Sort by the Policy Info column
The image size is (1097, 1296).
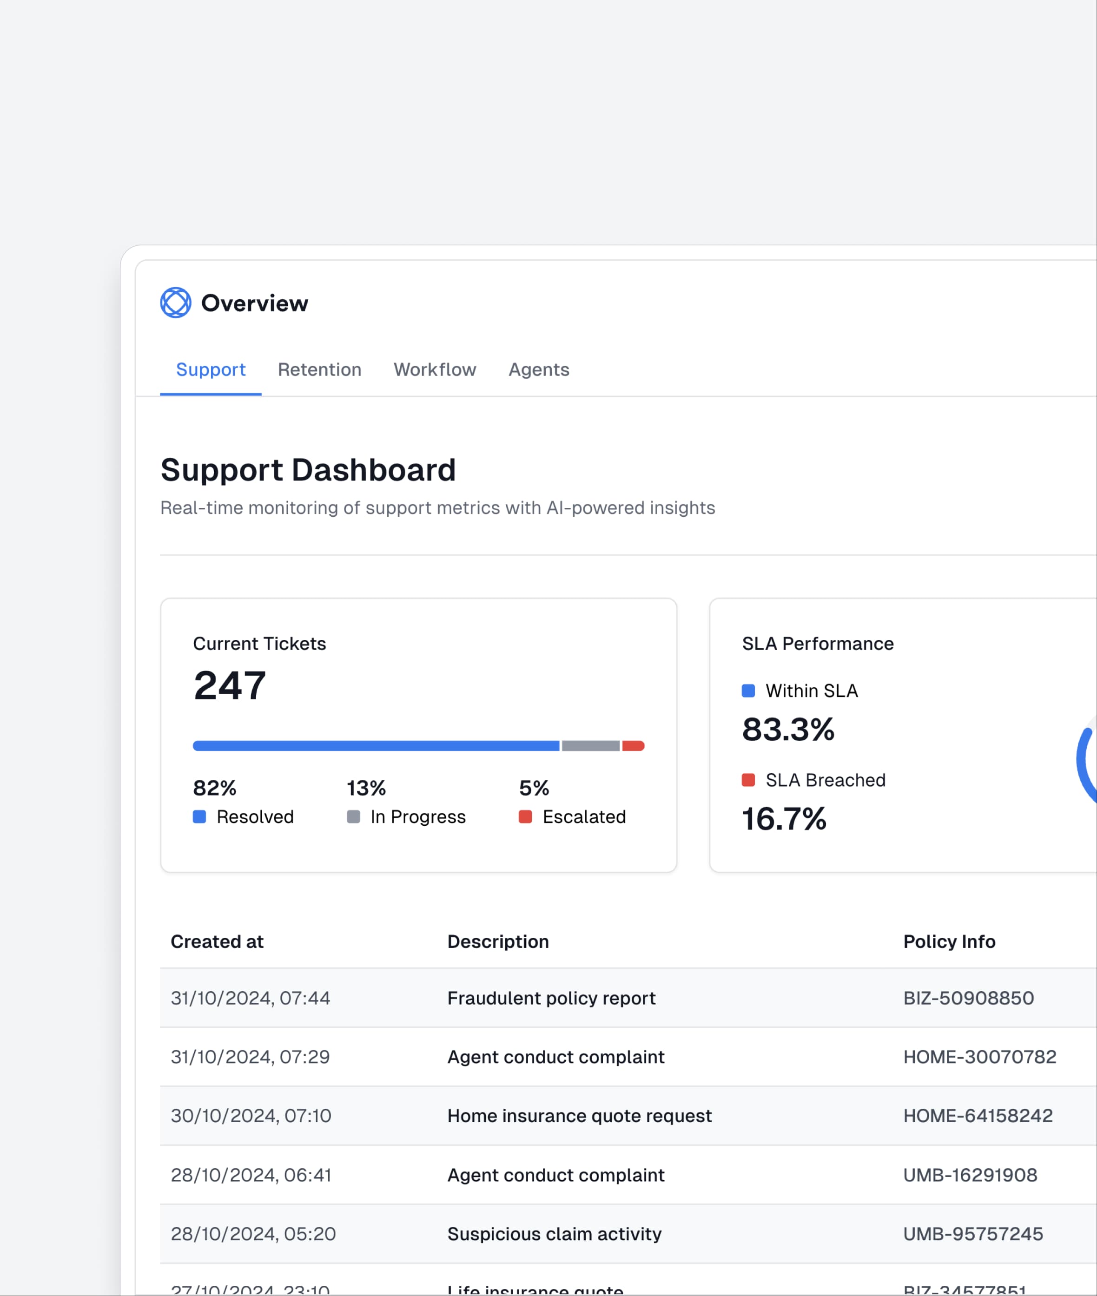point(949,942)
